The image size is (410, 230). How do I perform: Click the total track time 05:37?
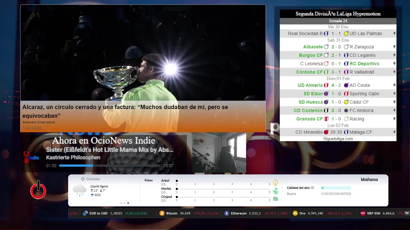(x=168, y=166)
